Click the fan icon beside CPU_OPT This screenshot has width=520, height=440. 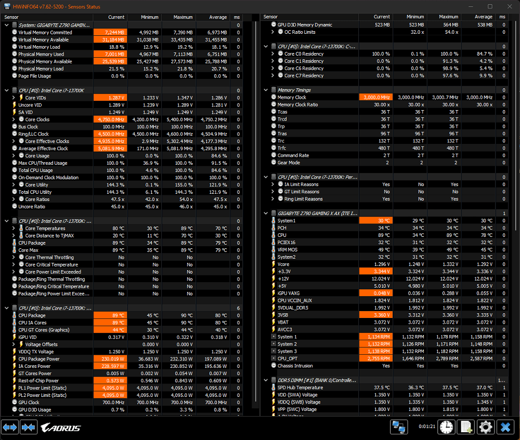pyautogui.click(x=274, y=358)
